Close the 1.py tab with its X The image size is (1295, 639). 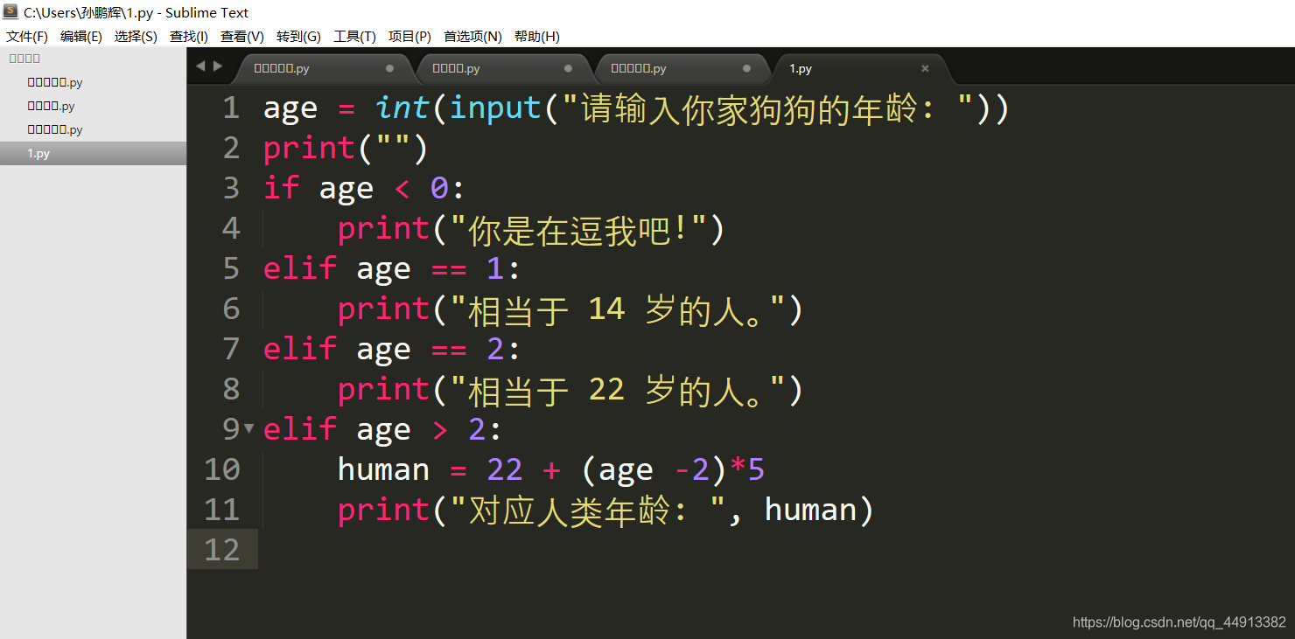click(x=925, y=68)
